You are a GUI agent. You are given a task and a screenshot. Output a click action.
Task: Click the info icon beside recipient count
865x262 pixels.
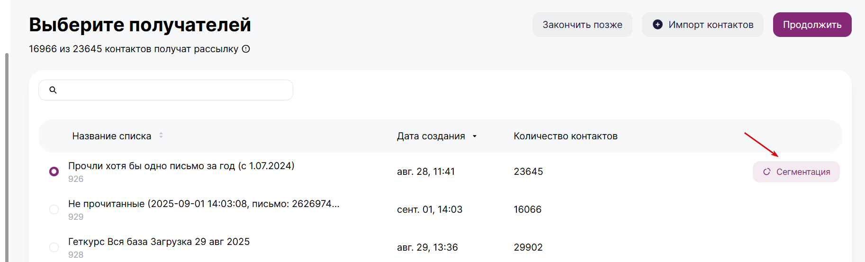pyautogui.click(x=246, y=49)
